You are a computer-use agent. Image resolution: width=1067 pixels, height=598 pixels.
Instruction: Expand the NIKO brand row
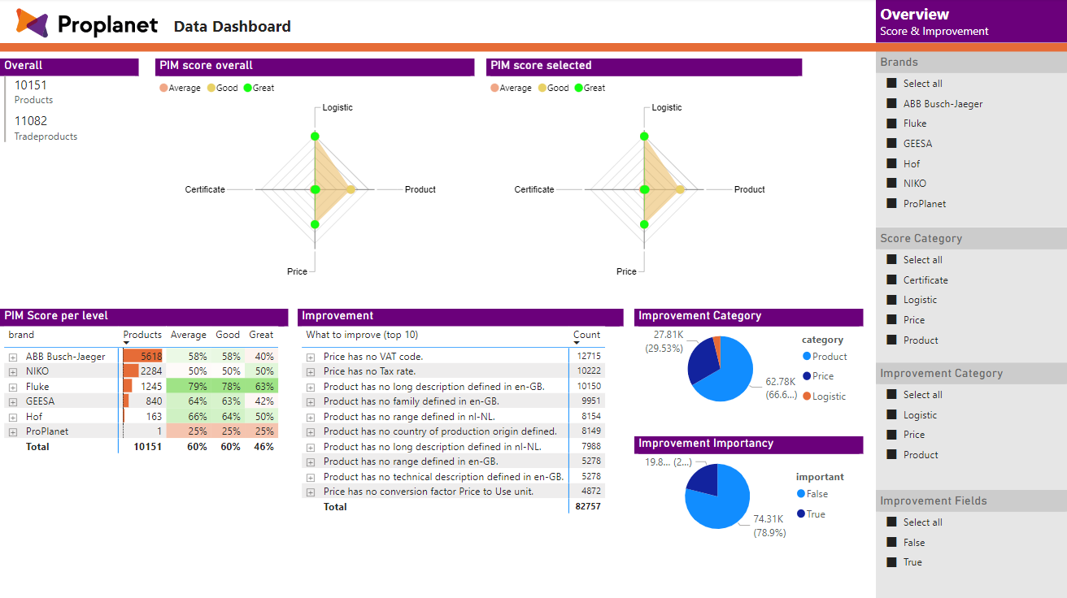tap(13, 371)
